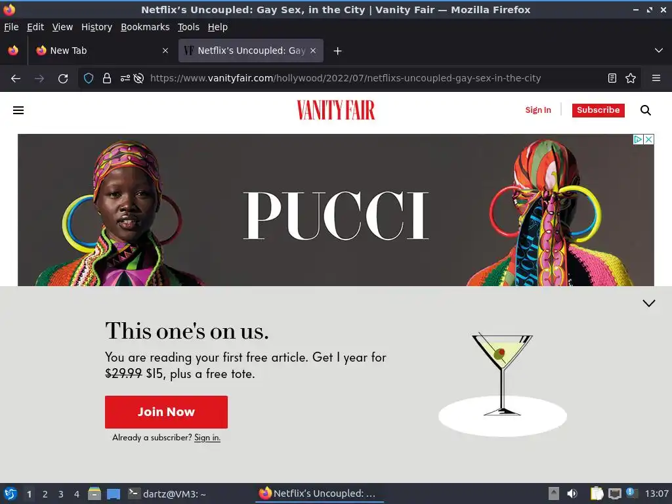Screen dimensions: 672x504
Task: Open the Bookmarks menu
Action: (x=145, y=27)
